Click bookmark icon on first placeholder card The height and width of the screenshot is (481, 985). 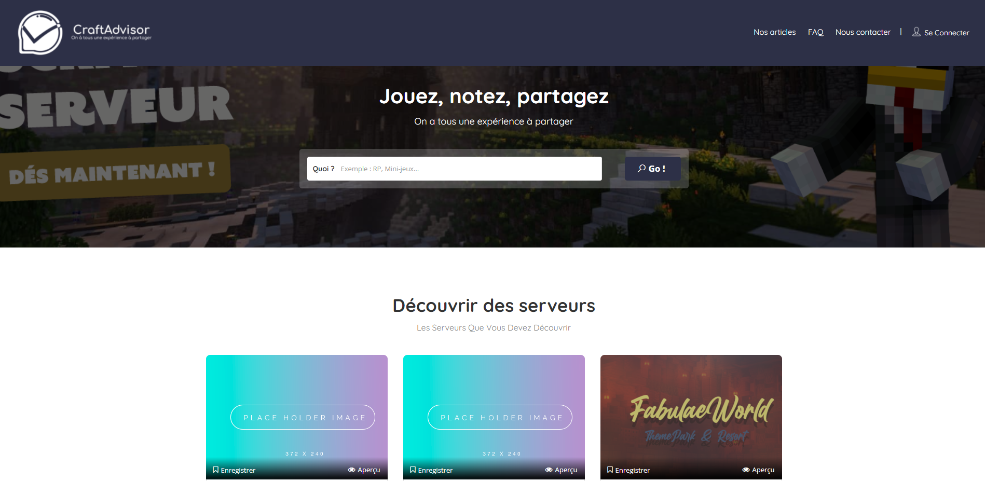[x=215, y=470]
